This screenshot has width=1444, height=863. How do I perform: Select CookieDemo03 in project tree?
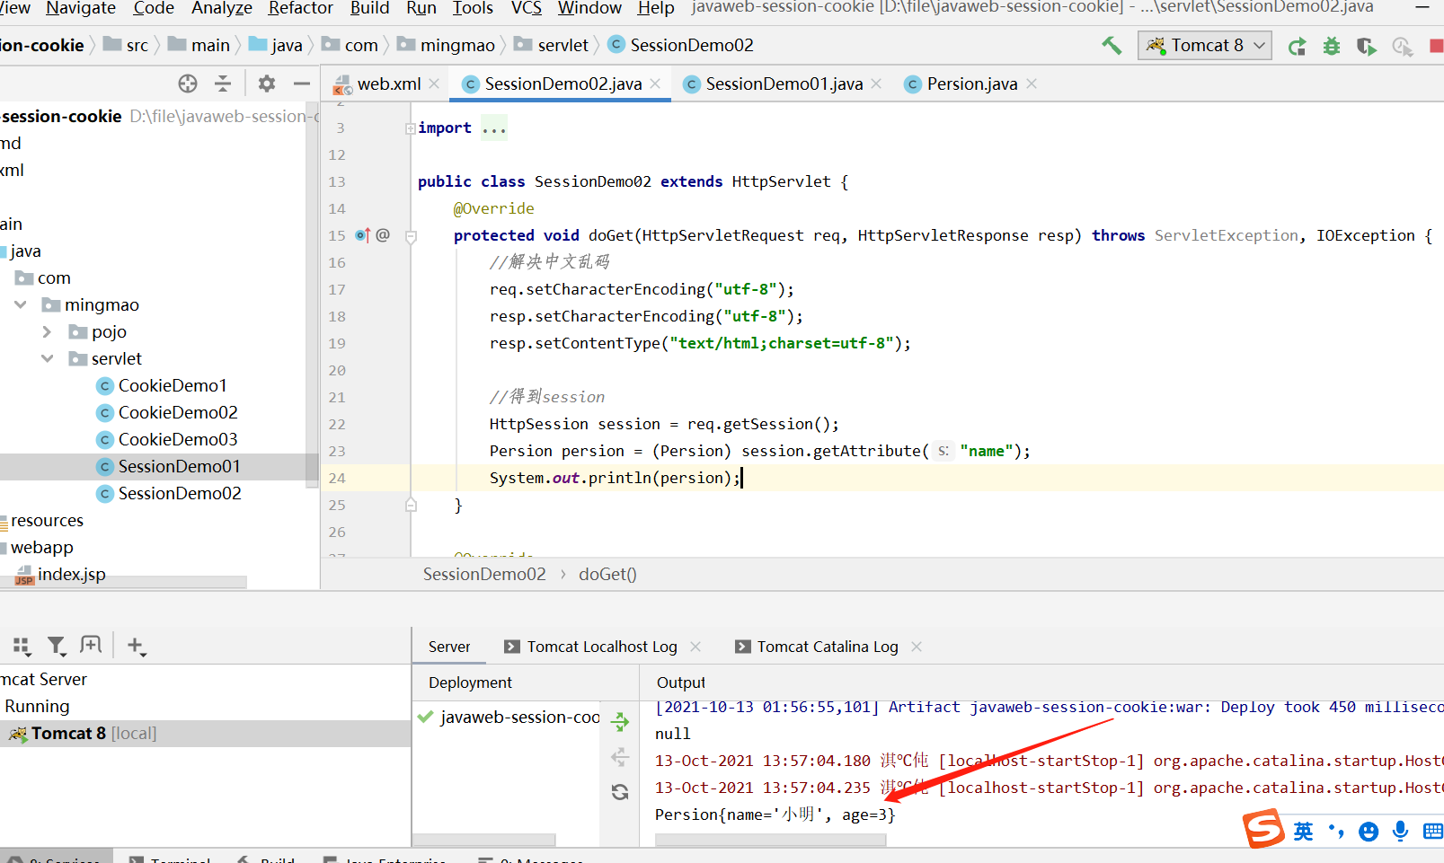[x=177, y=440]
